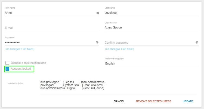Click the Disable e-mail notifications label
The image size is (204, 109).
point(28,63)
